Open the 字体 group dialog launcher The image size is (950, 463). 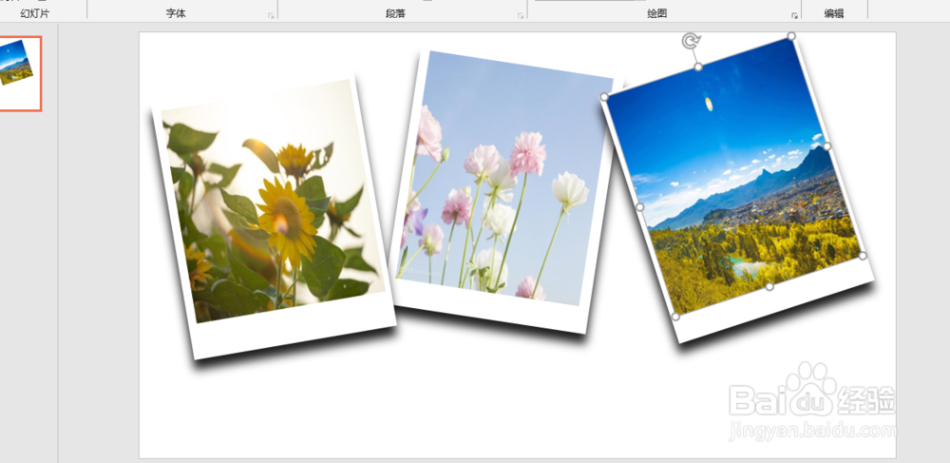point(271,16)
